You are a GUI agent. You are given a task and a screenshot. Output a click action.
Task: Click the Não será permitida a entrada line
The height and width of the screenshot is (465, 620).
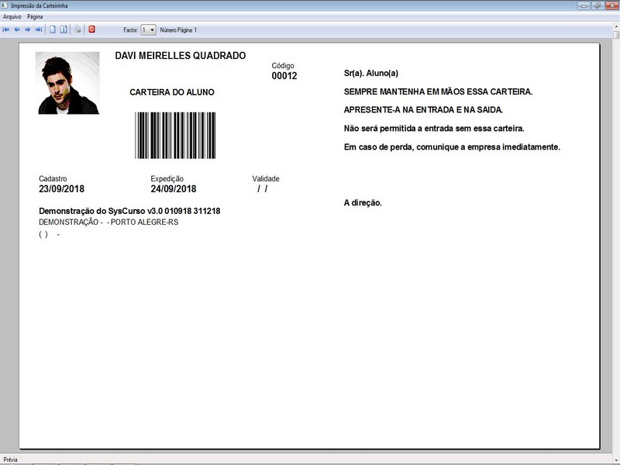coord(434,129)
